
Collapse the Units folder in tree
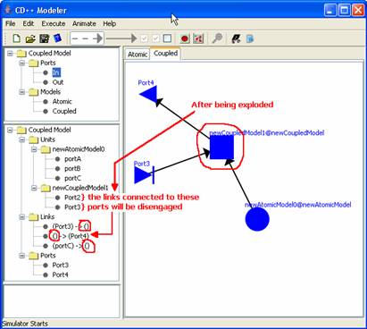coord(22,139)
